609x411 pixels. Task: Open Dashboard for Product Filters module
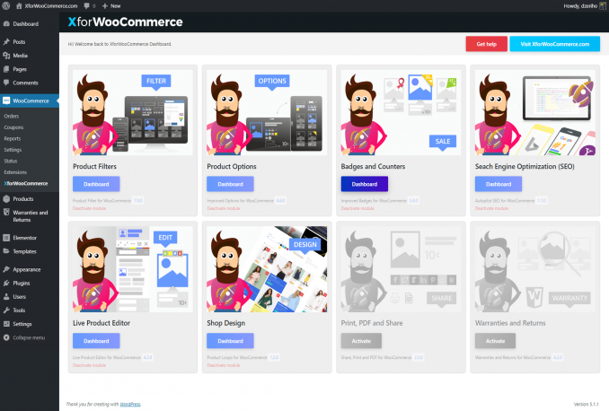point(95,184)
